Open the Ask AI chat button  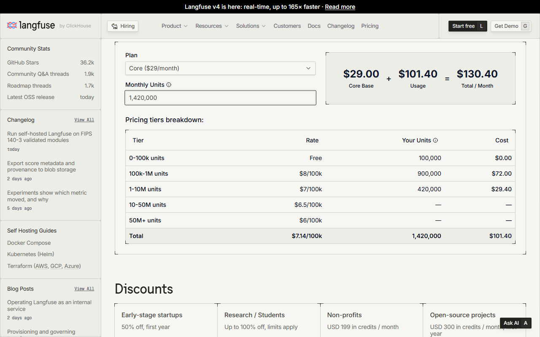pyautogui.click(x=516, y=323)
